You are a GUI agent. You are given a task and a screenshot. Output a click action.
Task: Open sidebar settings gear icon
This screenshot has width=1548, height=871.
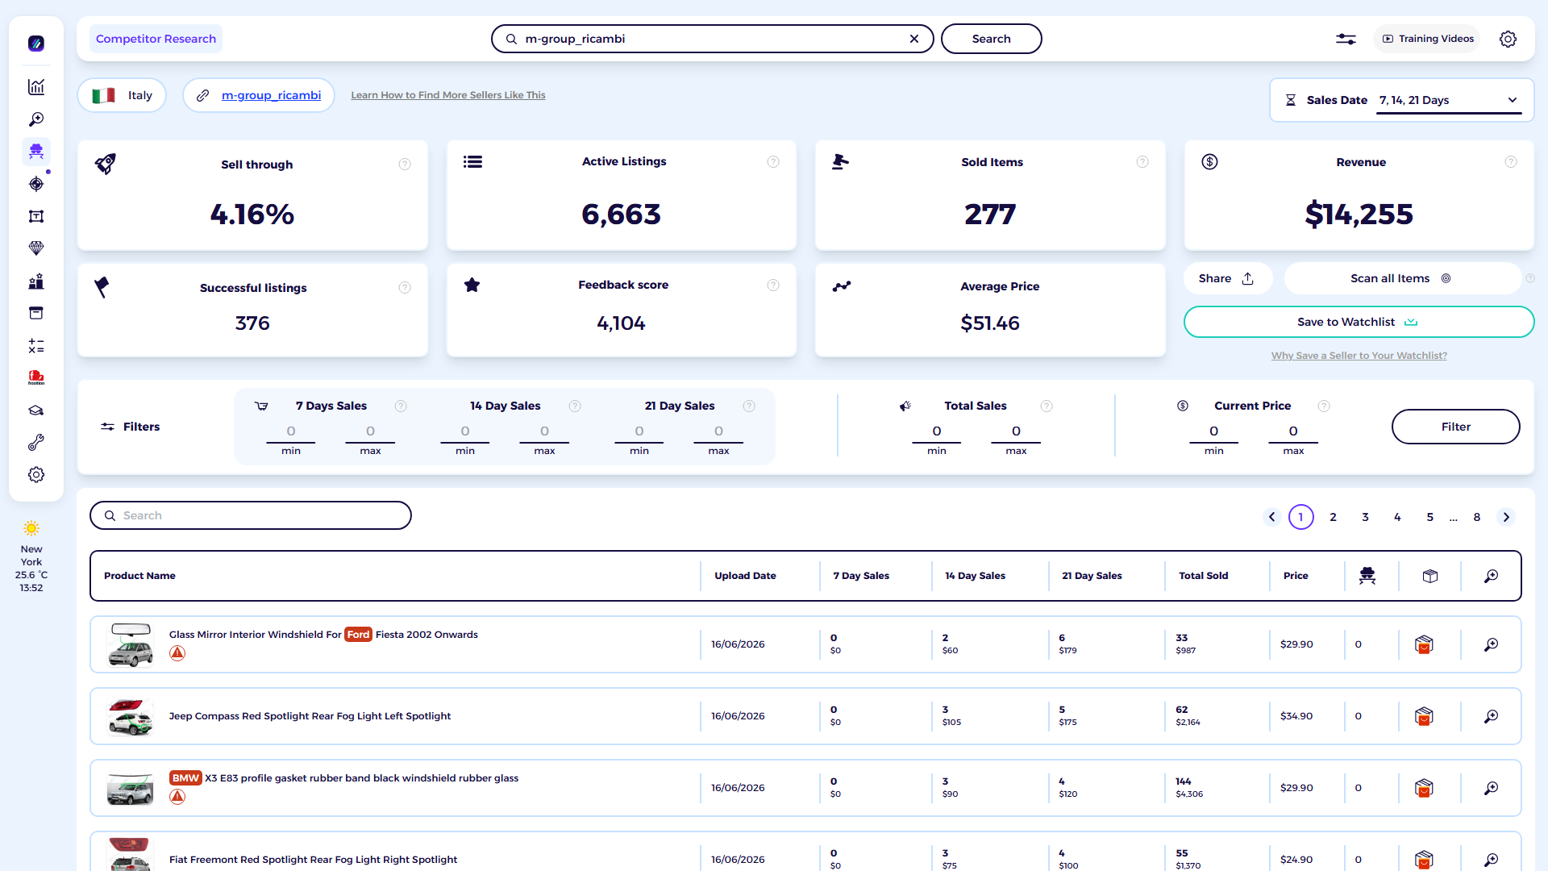[x=36, y=475]
